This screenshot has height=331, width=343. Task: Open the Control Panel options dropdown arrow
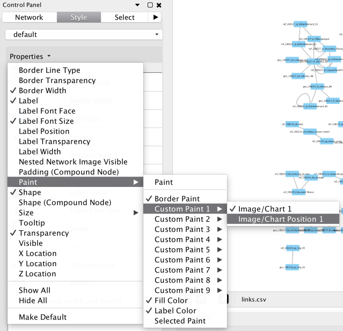pos(137,5)
